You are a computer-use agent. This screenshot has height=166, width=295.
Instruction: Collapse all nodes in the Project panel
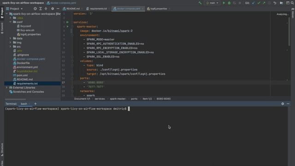46,9
